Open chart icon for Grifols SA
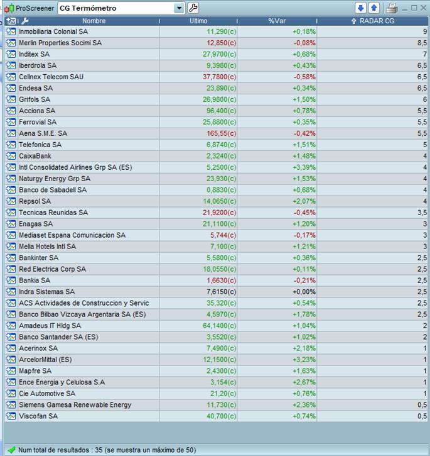Screen dimensions: 430x456 (x=11, y=99)
